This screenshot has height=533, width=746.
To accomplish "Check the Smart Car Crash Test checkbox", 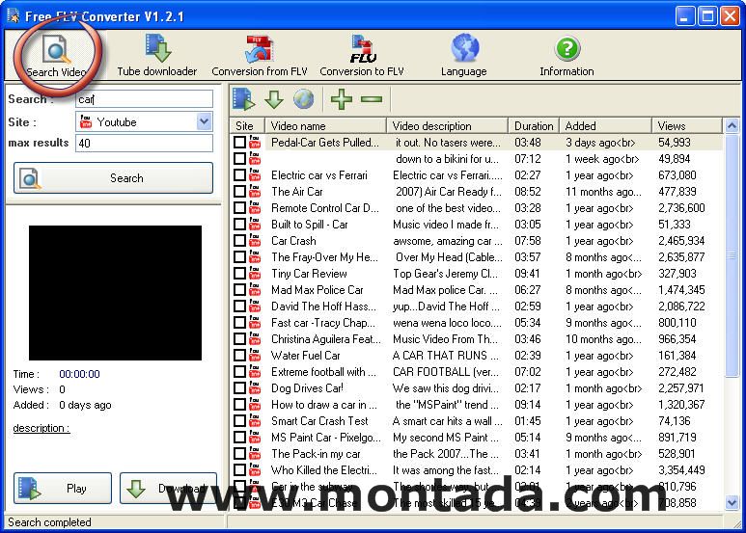I will click(x=239, y=421).
